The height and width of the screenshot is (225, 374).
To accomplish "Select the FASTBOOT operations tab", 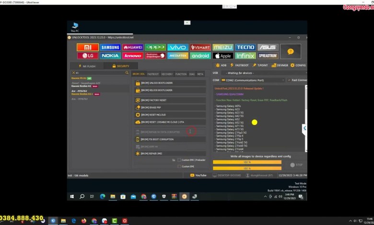I will point(153,74).
